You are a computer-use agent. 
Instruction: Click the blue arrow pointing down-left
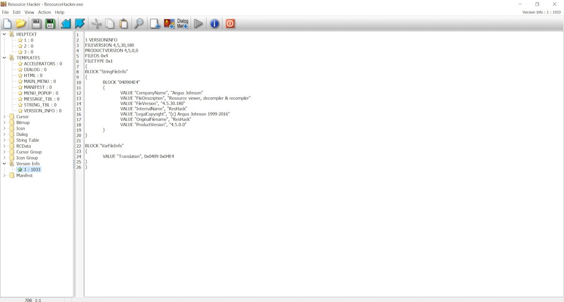(66, 24)
